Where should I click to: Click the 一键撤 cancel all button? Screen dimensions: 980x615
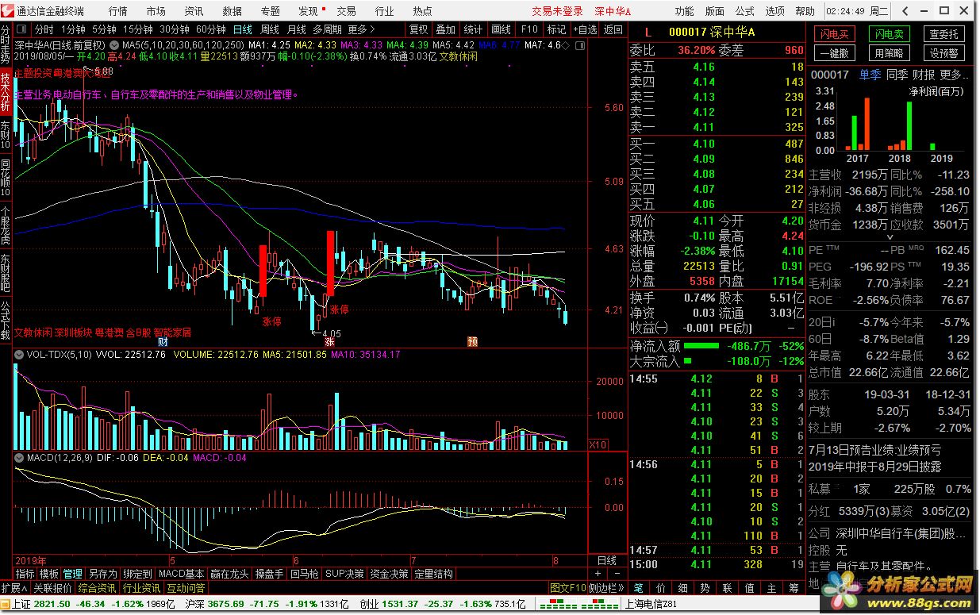coord(833,53)
